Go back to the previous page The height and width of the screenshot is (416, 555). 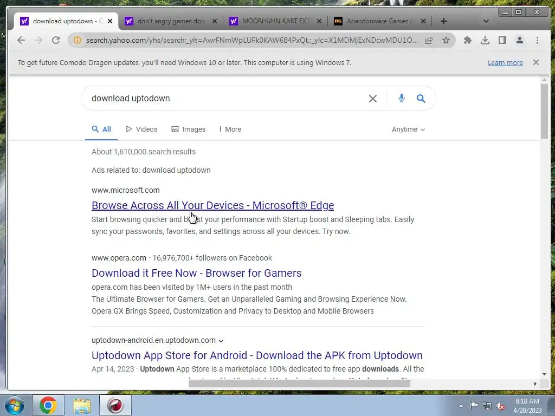(x=21, y=40)
